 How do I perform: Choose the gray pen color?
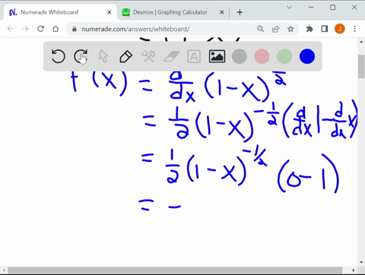[x=240, y=56]
